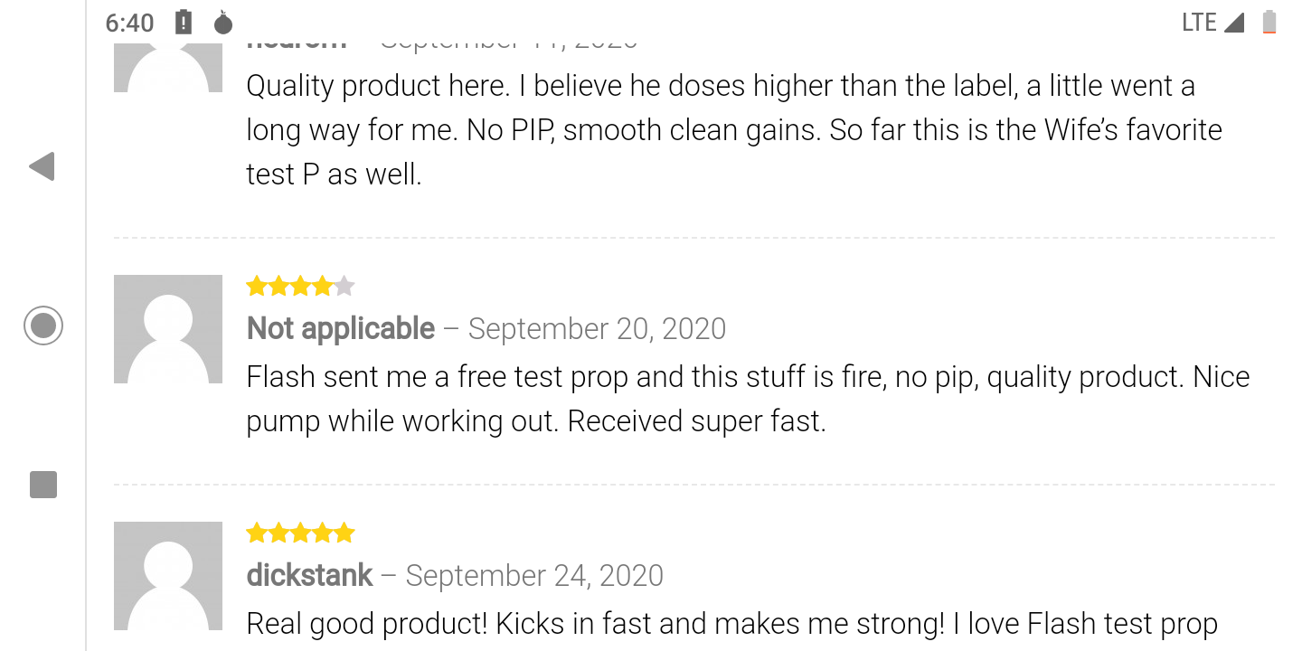Image resolution: width=1302 pixels, height=651 pixels.
Task: Click the five-star rating above dickstank
Action: 300,533
